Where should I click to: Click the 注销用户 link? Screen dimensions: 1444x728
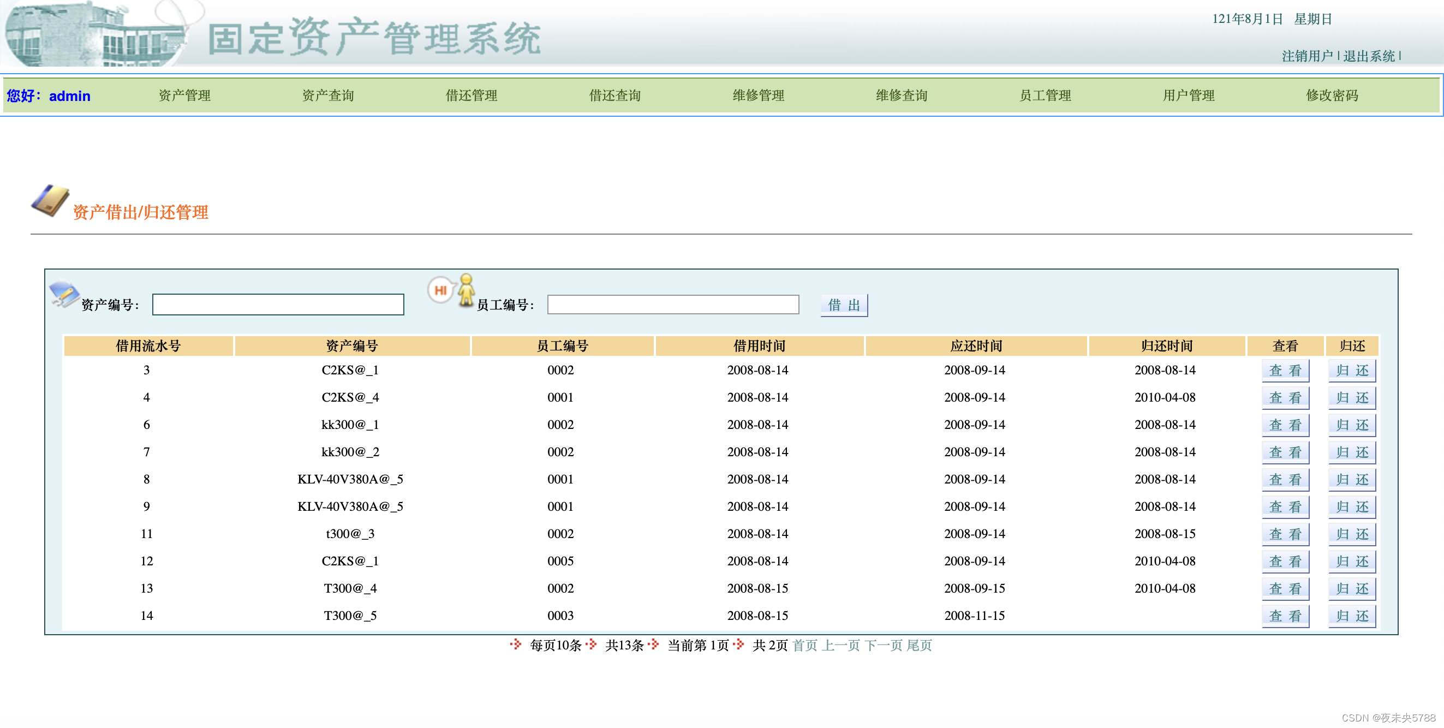pyautogui.click(x=1306, y=56)
